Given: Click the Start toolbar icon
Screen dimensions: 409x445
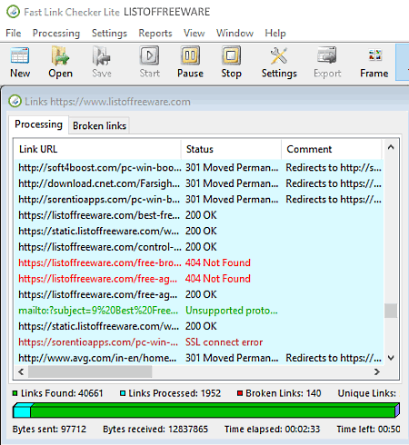Looking at the screenshot, I should 149,55.
